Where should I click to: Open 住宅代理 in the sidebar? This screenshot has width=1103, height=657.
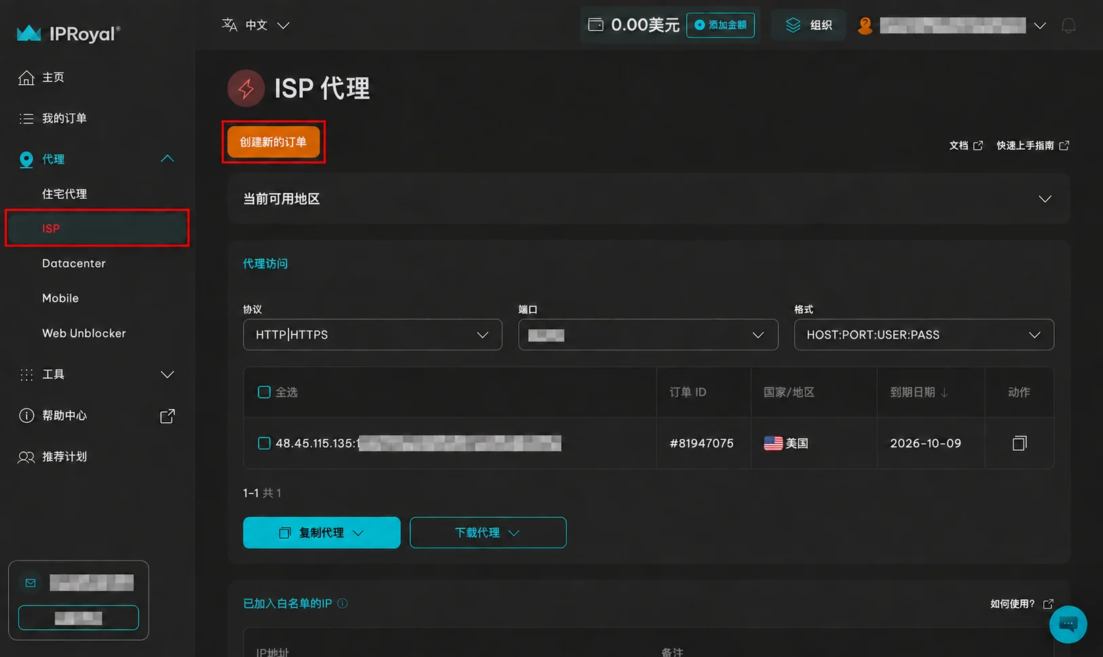pyautogui.click(x=64, y=194)
